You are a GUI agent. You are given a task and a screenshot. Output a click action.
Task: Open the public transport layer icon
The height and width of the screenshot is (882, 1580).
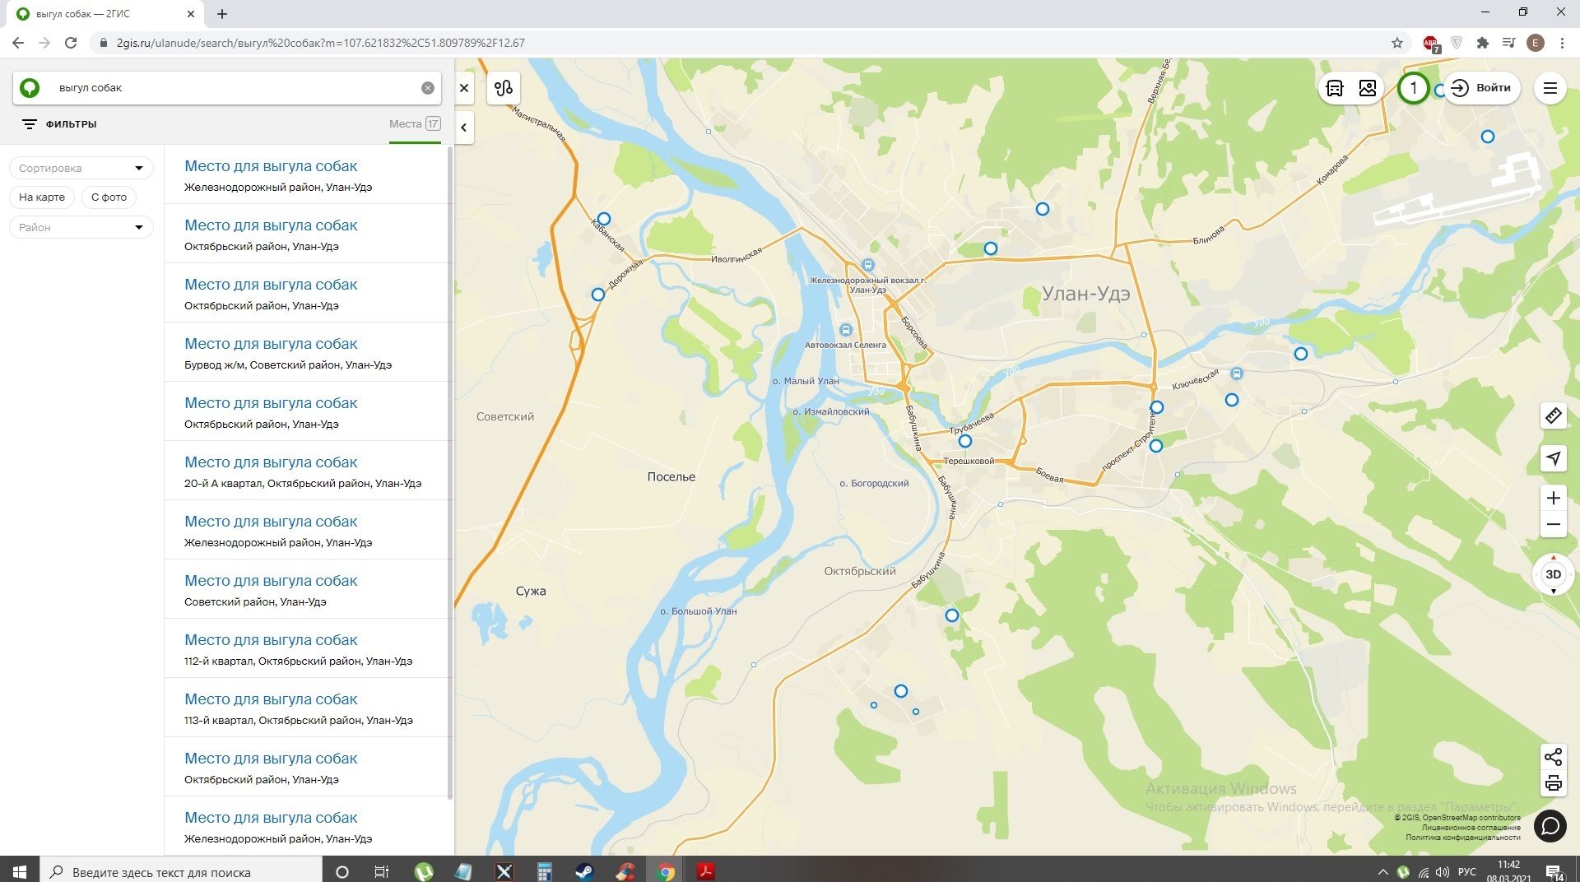(x=1335, y=88)
